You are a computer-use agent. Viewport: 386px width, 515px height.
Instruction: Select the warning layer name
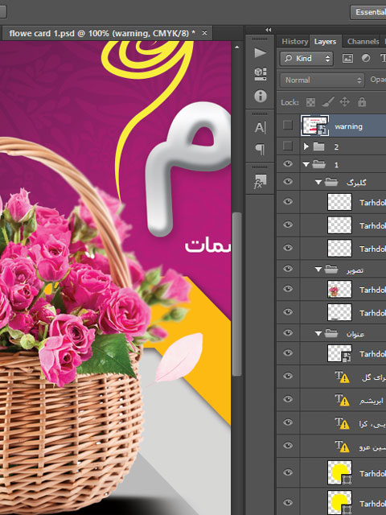[348, 126]
